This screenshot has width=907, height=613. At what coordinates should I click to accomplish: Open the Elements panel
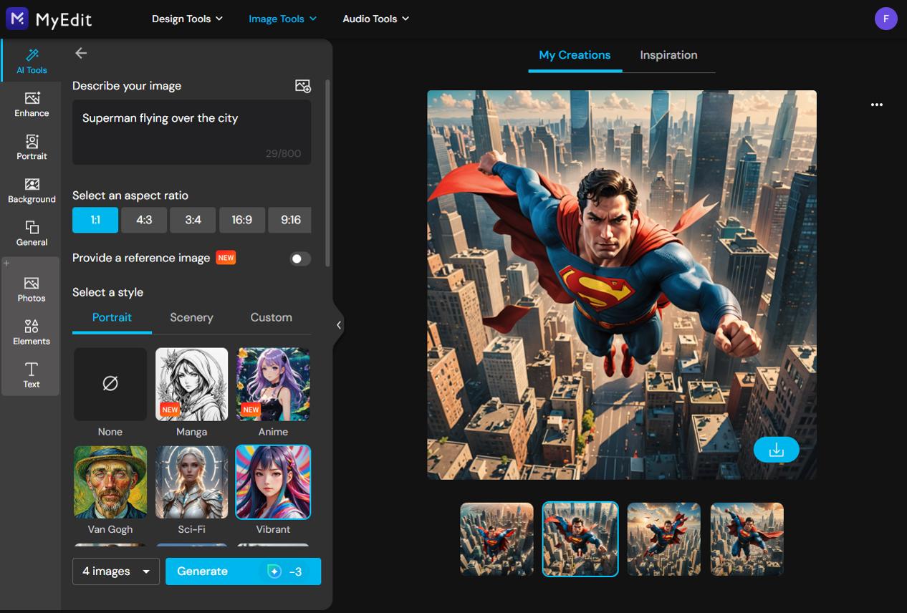(31, 331)
